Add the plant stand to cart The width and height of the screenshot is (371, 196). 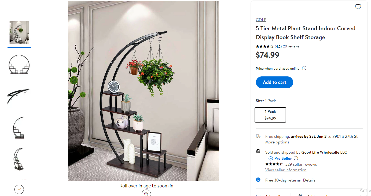[x=274, y=82]
